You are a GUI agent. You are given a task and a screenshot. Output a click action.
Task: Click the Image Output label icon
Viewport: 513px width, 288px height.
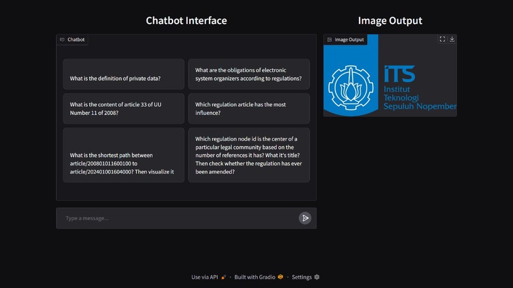click(x=330, y=39)
